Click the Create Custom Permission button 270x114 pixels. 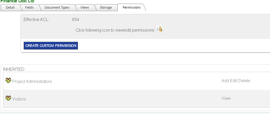tap(51, 46)
